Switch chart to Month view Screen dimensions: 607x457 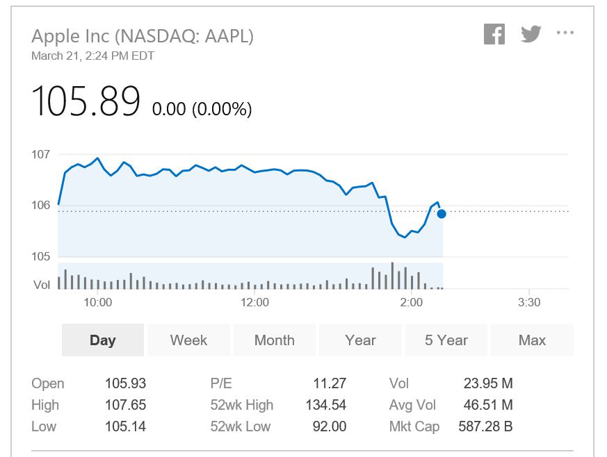coord(275,340)
